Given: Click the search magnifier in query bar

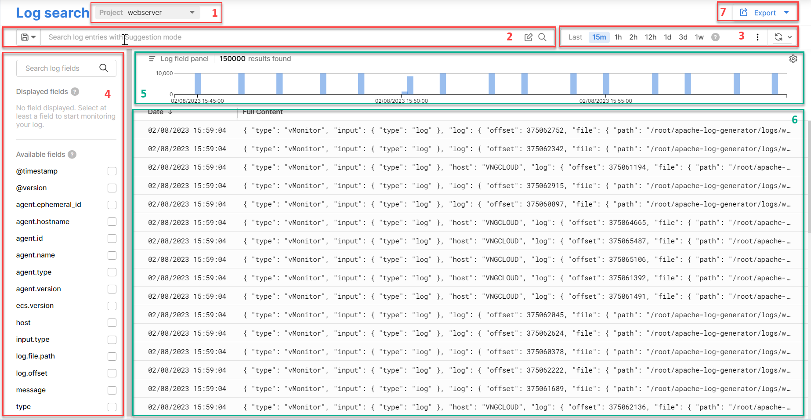Looking at the screenshot, I should (x=543, y=37).
